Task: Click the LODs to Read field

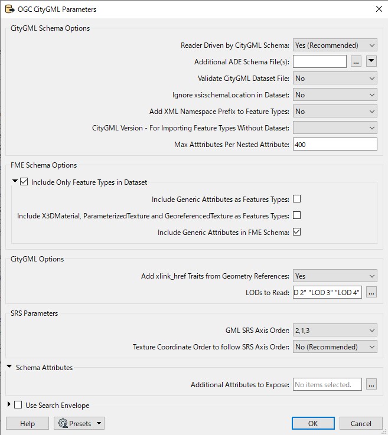Action: 327,292
